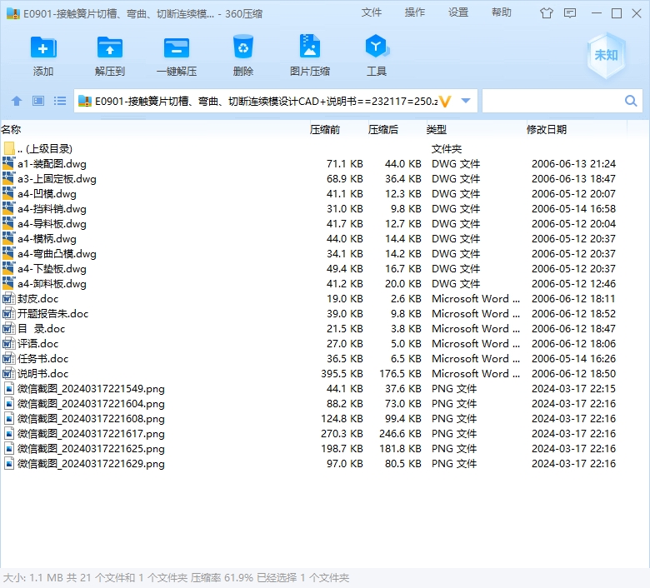Select the a4-下垫板.dwg file name
650x588 pixels.
click(x=52, y=269)
